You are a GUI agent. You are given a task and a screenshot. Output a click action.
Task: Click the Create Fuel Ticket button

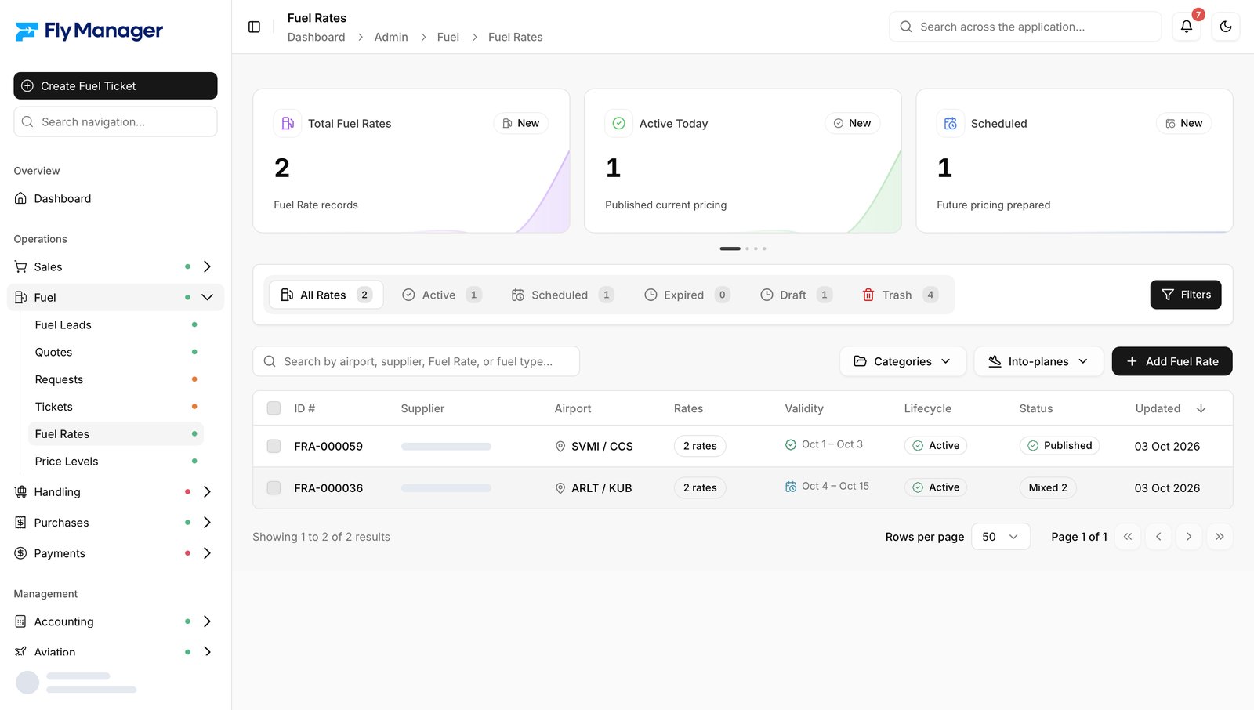tap(115, 85)
